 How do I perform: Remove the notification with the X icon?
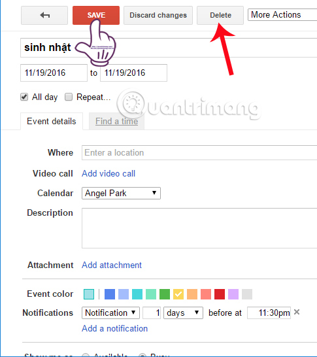(297, 312)
